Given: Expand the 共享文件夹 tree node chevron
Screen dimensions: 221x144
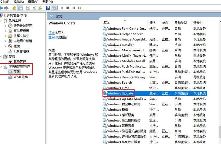Looking at the screenshot, I should coord(5,36).
